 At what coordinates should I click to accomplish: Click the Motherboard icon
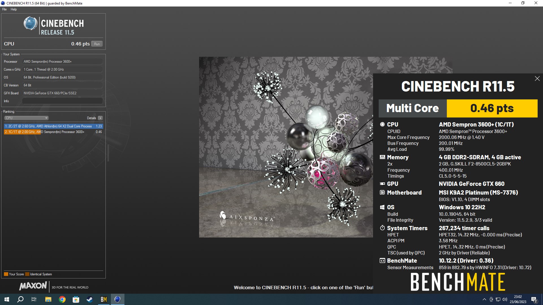tap(382, 192)
